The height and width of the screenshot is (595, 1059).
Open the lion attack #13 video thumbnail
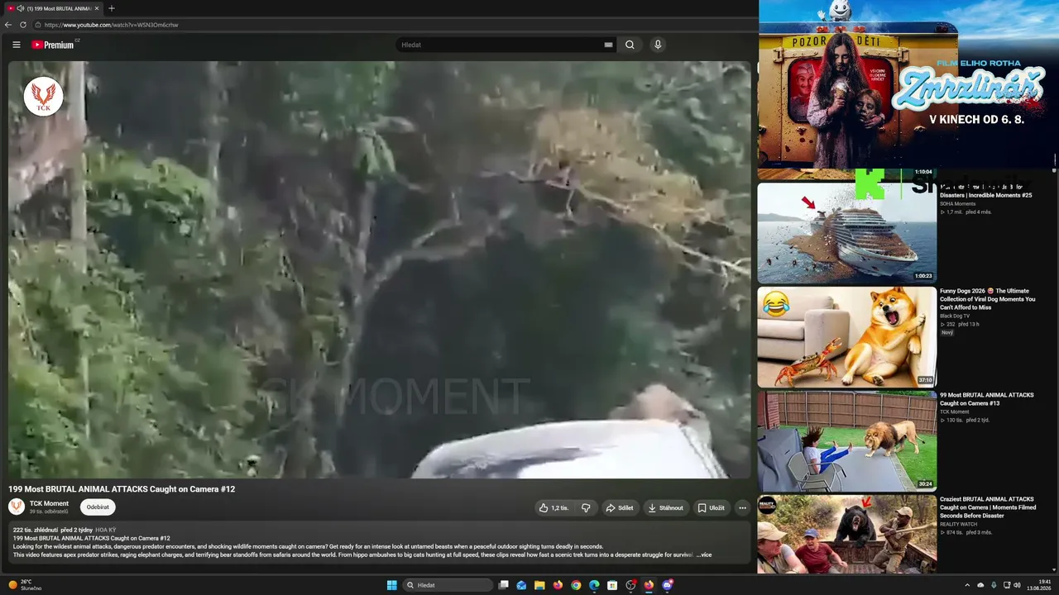click(x=847, y=441)
